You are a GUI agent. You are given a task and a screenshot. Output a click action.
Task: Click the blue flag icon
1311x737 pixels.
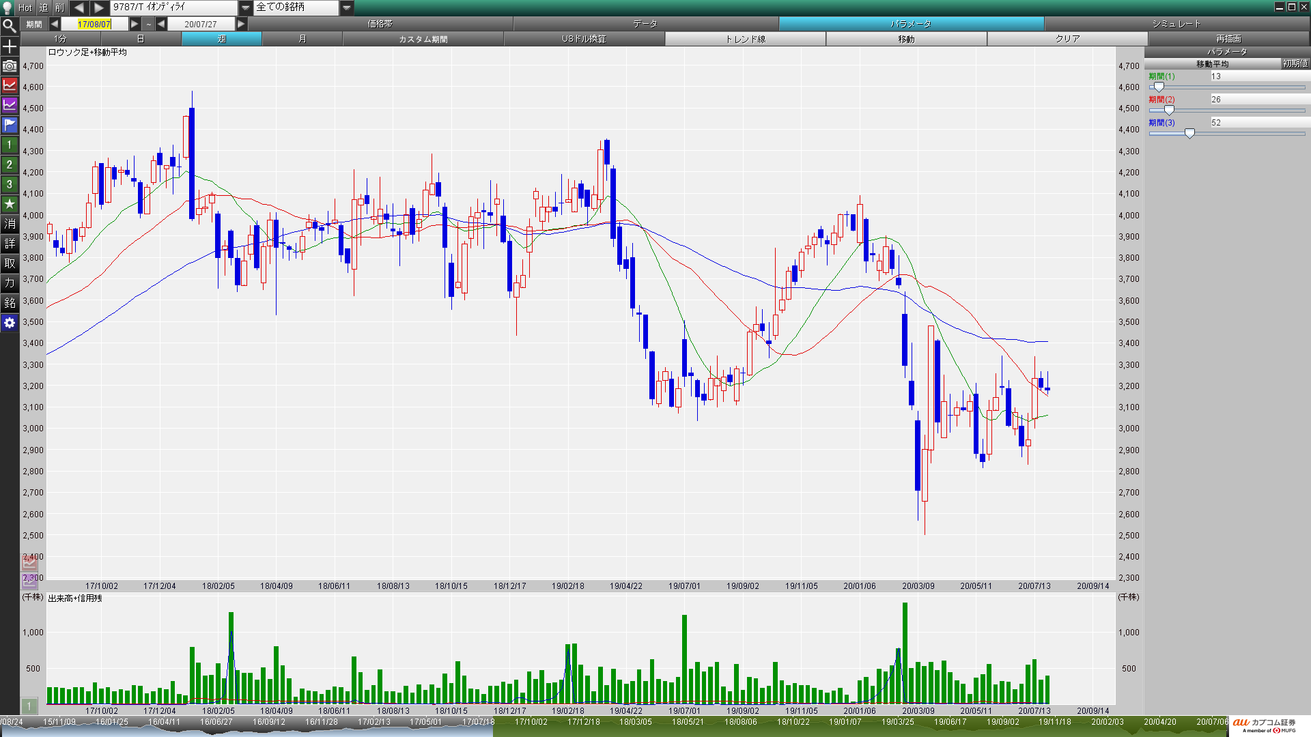pyautogui.click(x=10, y=125)
